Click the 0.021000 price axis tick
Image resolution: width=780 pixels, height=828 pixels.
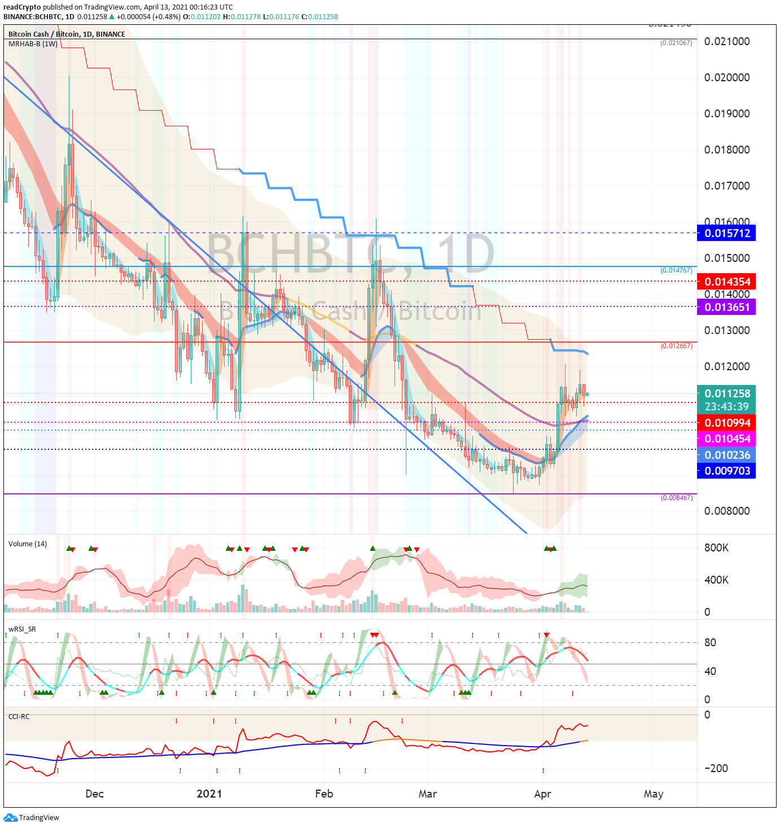click(x=727, y=41)
